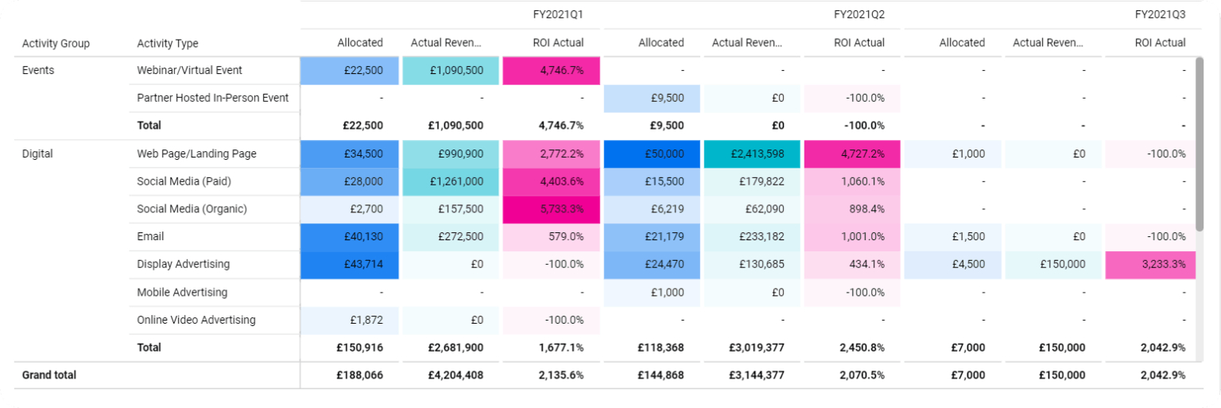Click the vertical scrollbar on the table

tap(1200, 143)
